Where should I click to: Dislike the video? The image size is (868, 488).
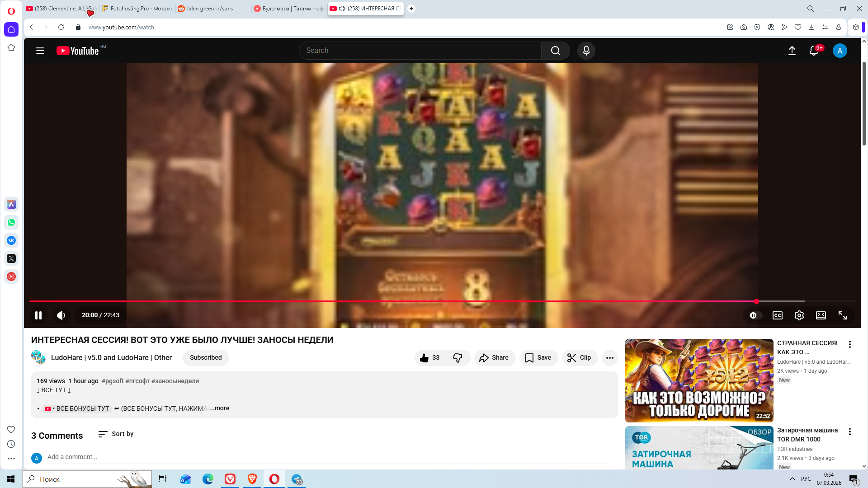(x=458, y=357)
